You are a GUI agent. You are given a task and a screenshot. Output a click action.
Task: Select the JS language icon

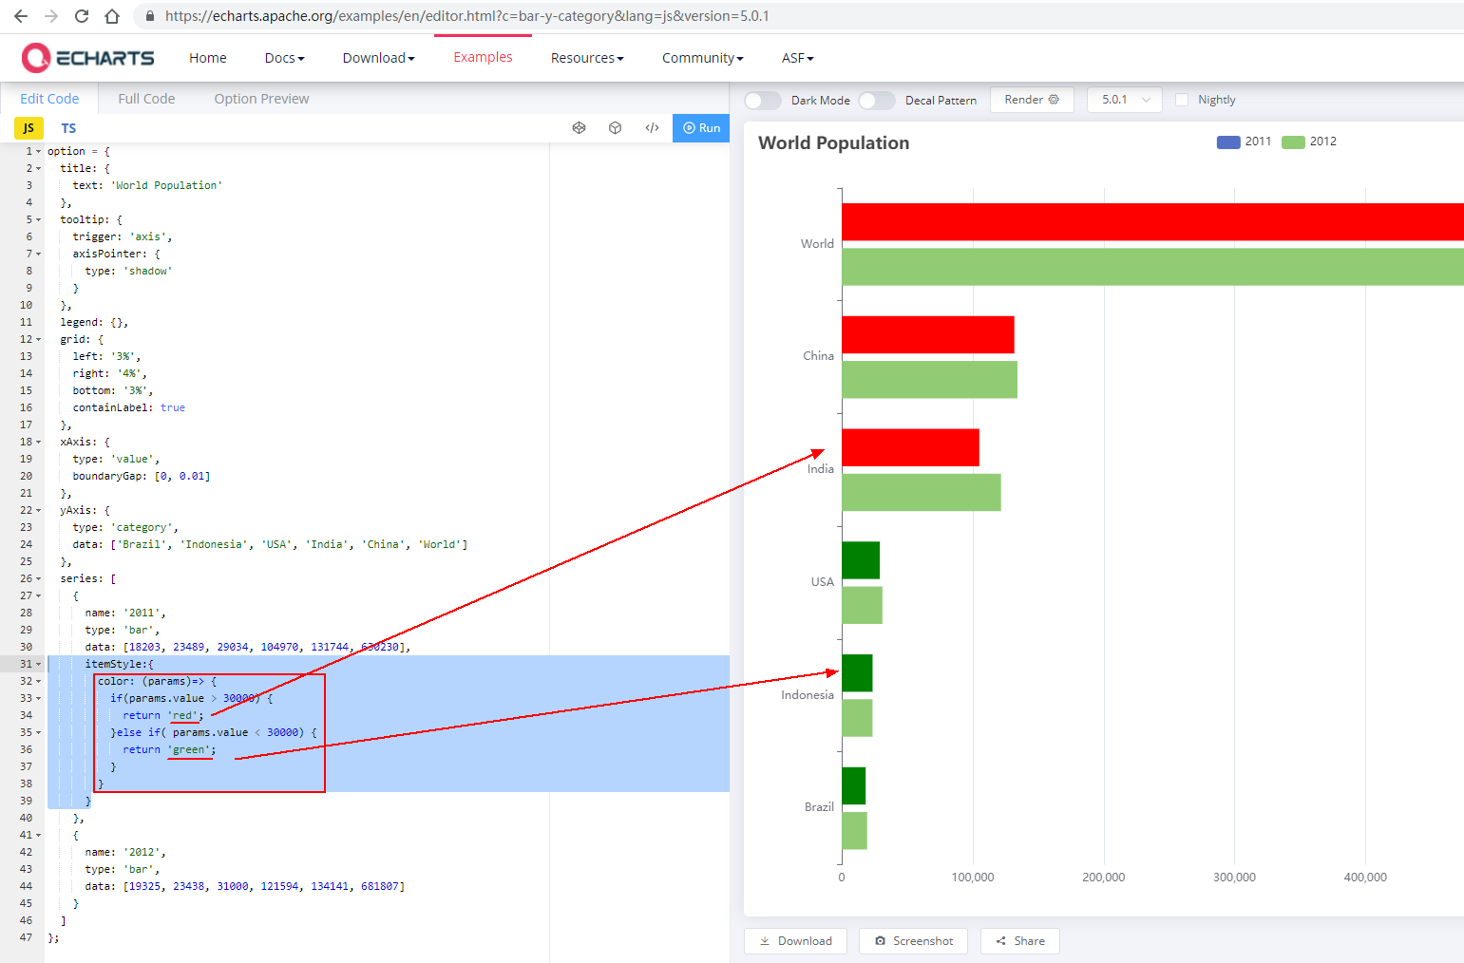pos(28,127)
